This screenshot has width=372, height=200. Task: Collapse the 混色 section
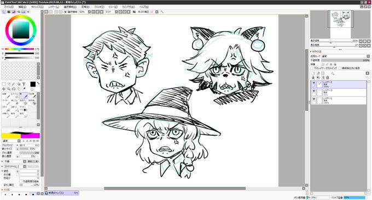tap(3, 171)
